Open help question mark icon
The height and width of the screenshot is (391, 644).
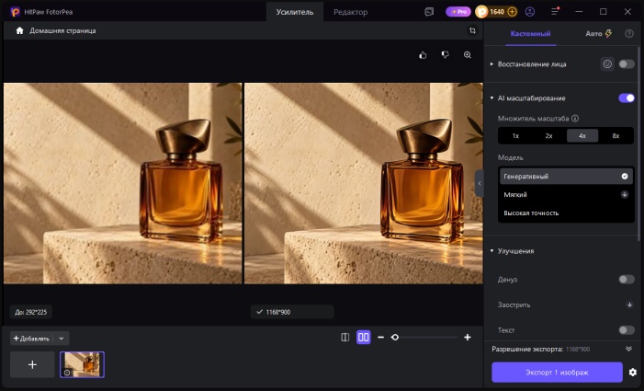click(629, 34)
